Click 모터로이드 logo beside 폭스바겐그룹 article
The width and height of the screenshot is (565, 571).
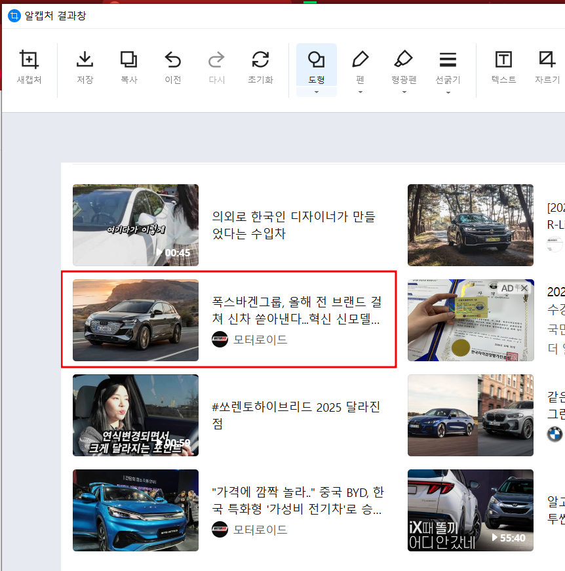pyautogui.click(x=220, y=340)
